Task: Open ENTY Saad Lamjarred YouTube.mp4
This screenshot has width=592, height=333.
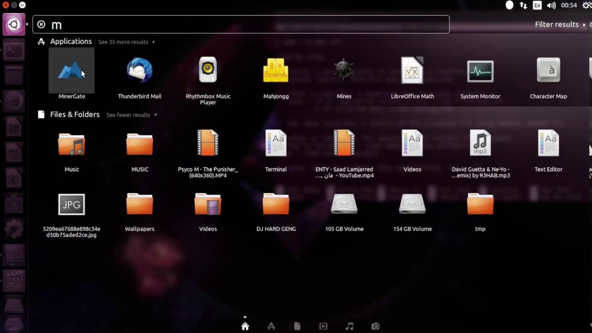Action: (x=344, y=144)
